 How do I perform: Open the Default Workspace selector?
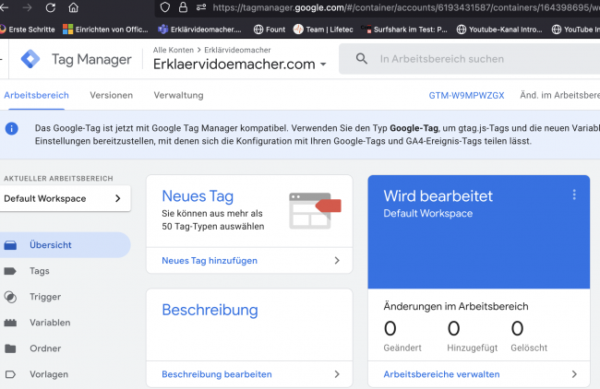65,198
